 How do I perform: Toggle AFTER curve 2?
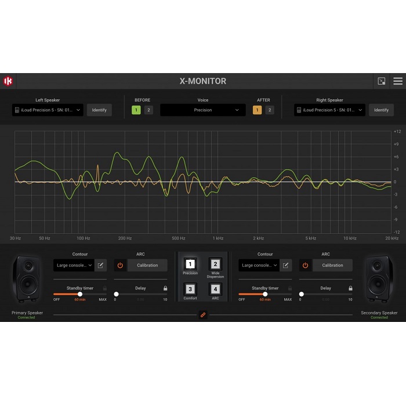tap(270, 110)
